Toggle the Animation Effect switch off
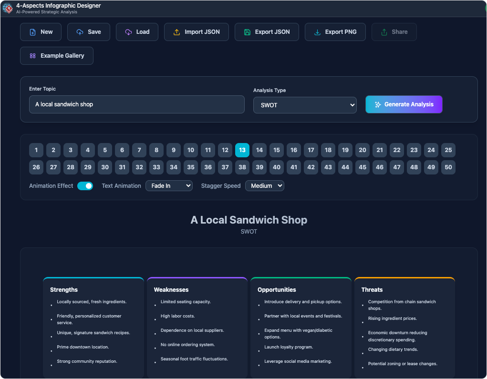The image size is (487, 379). (85, 186)
